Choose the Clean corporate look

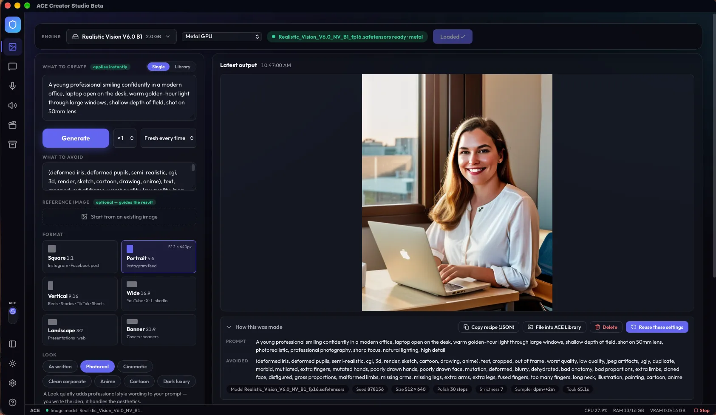(67, 381)
